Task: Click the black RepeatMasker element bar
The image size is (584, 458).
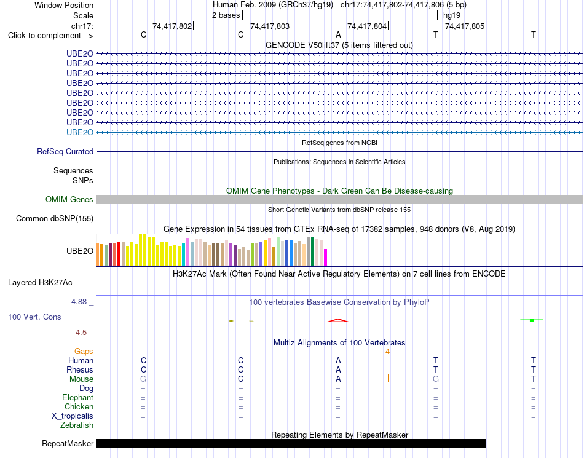Action: tap(291, 443)
